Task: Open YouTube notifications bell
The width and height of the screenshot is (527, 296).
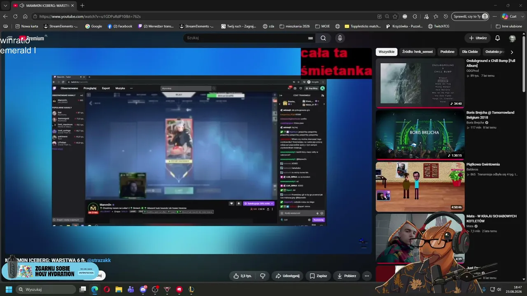Action: point(497,38)
